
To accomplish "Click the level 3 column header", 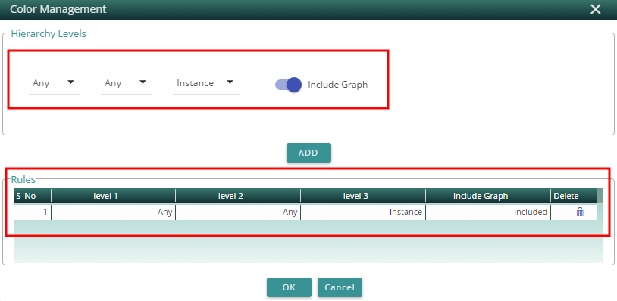I will pyautogui.click(x=363, y=195).
